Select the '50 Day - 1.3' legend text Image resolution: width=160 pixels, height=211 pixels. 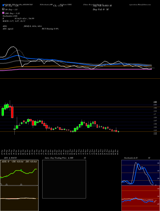[x=11, y=10]
